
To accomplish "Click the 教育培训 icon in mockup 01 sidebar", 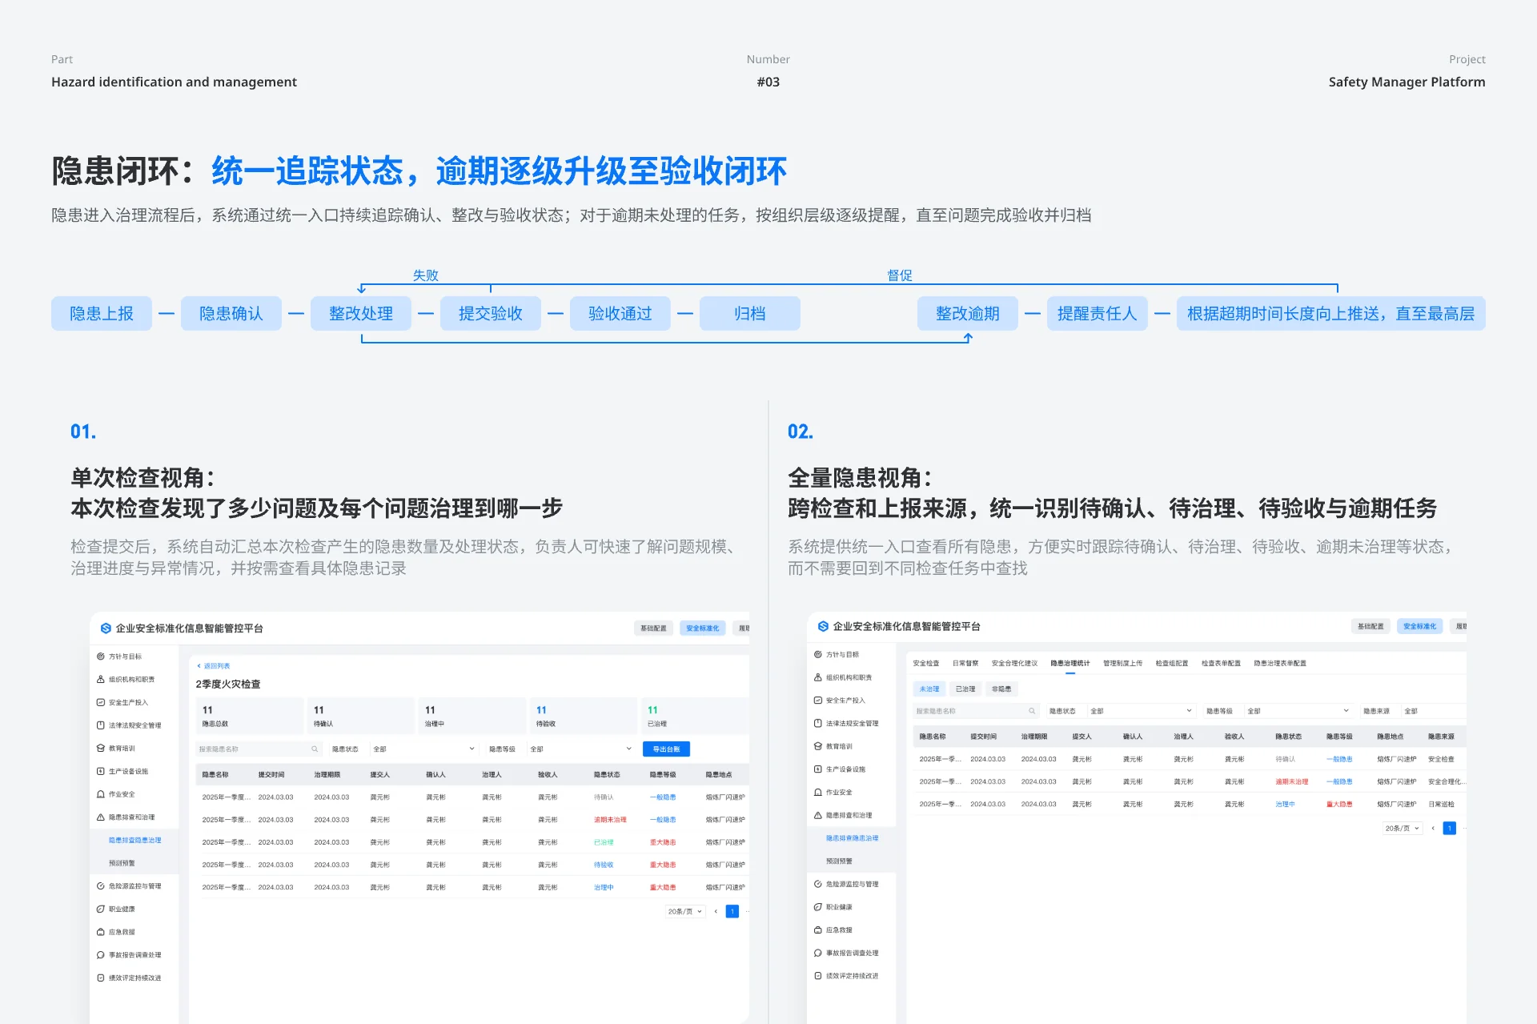I will 101,748.
